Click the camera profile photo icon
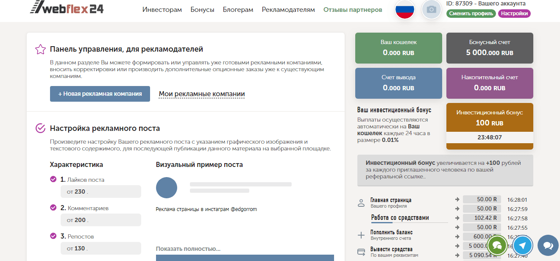The height and width of the screenshot is (261, 560). [431, 10]
